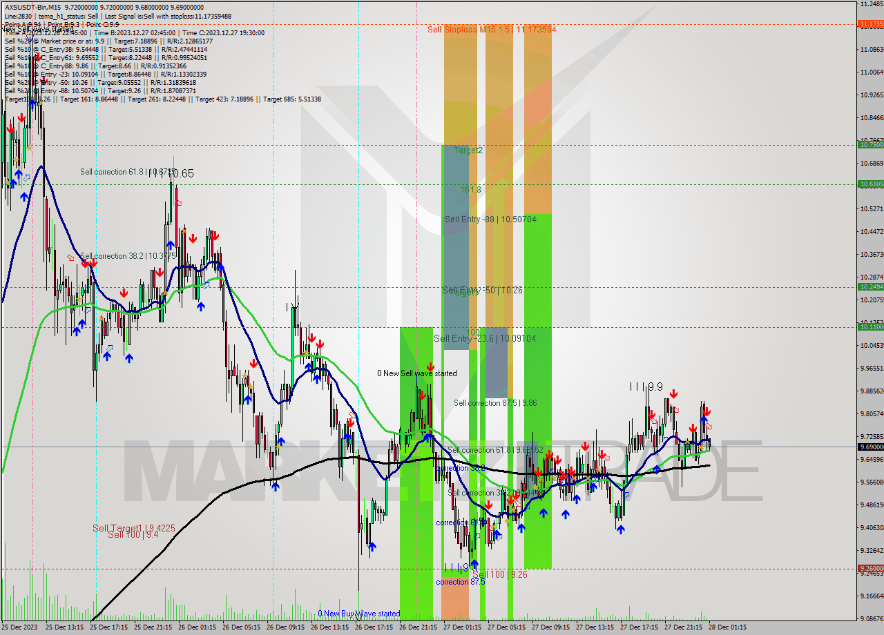Select the 'Sell %10 @ C_Entry61: 9.69552' line

106,58
